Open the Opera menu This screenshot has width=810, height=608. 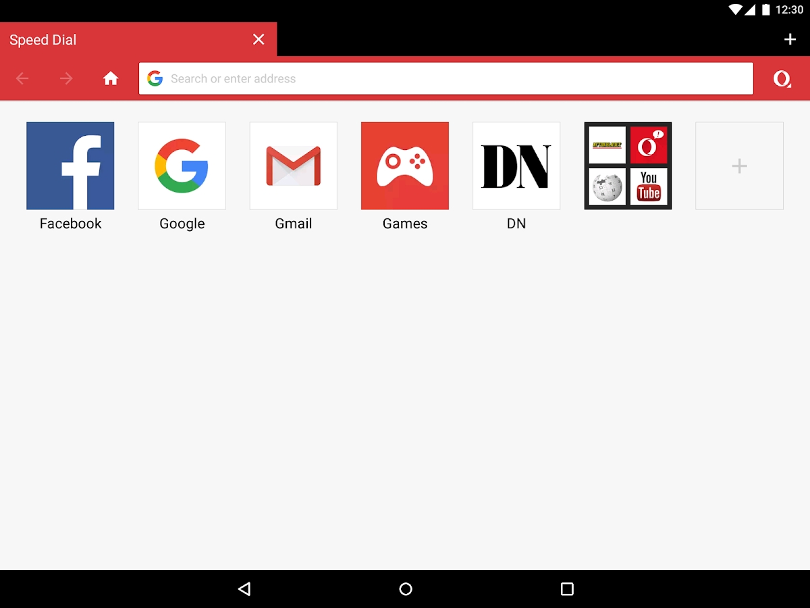(x=782, y=79)
